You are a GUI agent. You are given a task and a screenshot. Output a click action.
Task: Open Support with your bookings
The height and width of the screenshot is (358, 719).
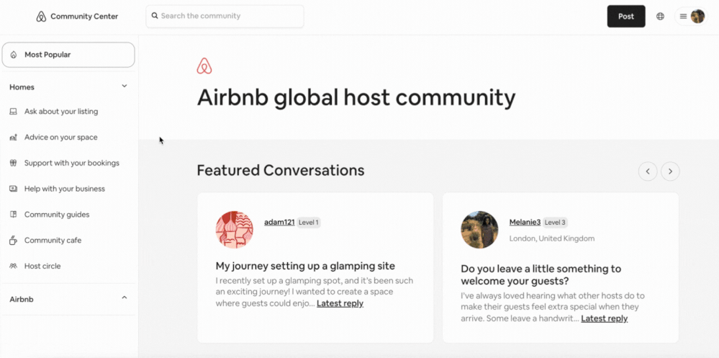[x=71, y=163]
